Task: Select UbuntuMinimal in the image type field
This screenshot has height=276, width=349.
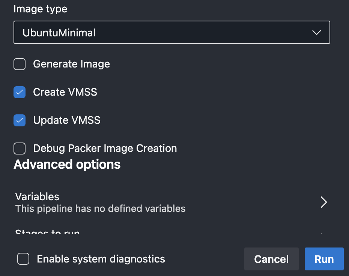Action: click(171, 32)
